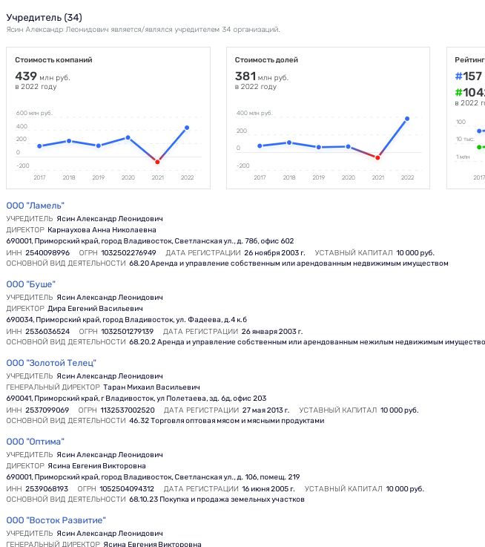Click the 2018 point on Стоимость компаний chart
Image resolution: width=485 pixels, height=547 pixels.
[69, 141]
